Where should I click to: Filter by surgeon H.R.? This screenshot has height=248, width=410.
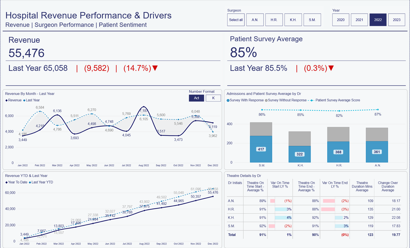click(x=274, y=20)
